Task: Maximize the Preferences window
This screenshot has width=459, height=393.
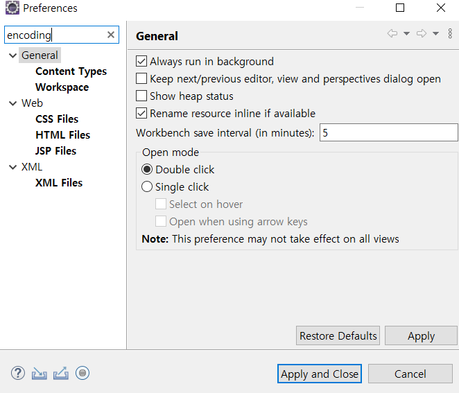Action: (x=400, y=8)
